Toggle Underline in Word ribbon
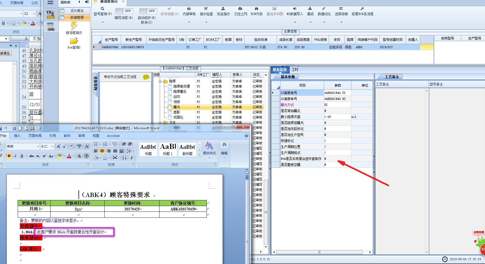Viewport: 485px width, 264px height. tap(22, 156)
